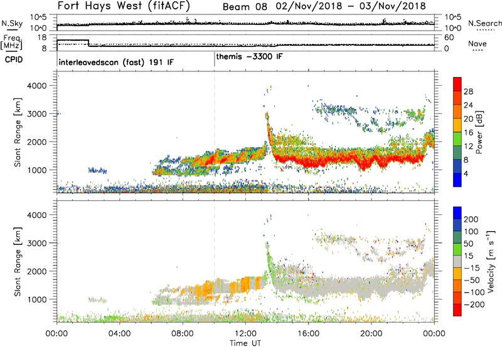
Task: Click the light green 12–16 dB Power segment
Action: 457,139
